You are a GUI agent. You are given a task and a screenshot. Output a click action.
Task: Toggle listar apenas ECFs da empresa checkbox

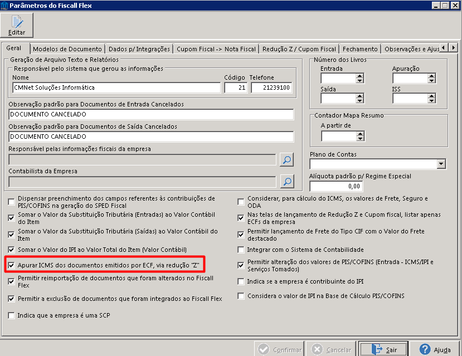(241, 218)
